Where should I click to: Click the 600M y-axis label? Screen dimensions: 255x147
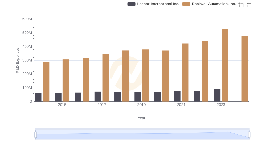point(27,19)
